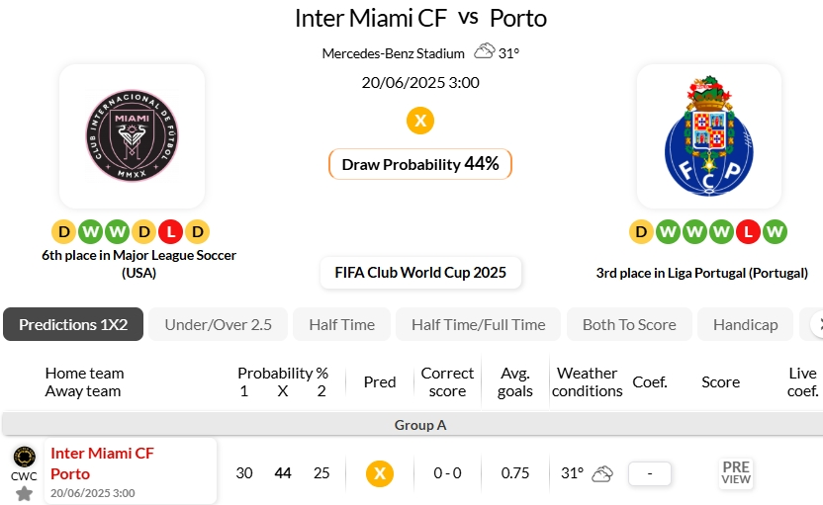Screen dimensions: 823x505
Task: Click the CWC competition icon in match row
Action: pyautogui.click(x=25, y=457)
